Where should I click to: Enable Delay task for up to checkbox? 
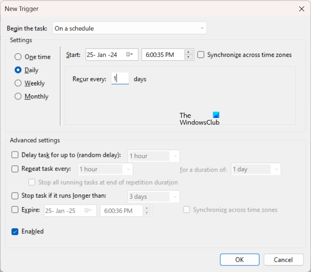click(15, 155)
